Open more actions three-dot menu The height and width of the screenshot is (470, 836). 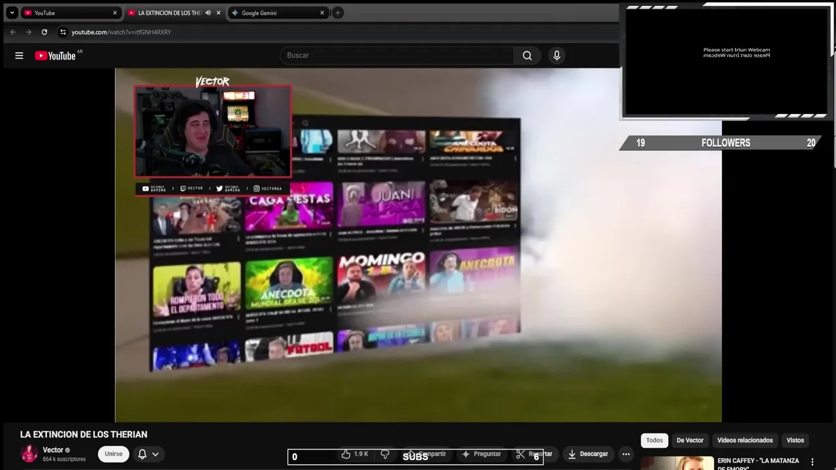(x=626, y=454)
